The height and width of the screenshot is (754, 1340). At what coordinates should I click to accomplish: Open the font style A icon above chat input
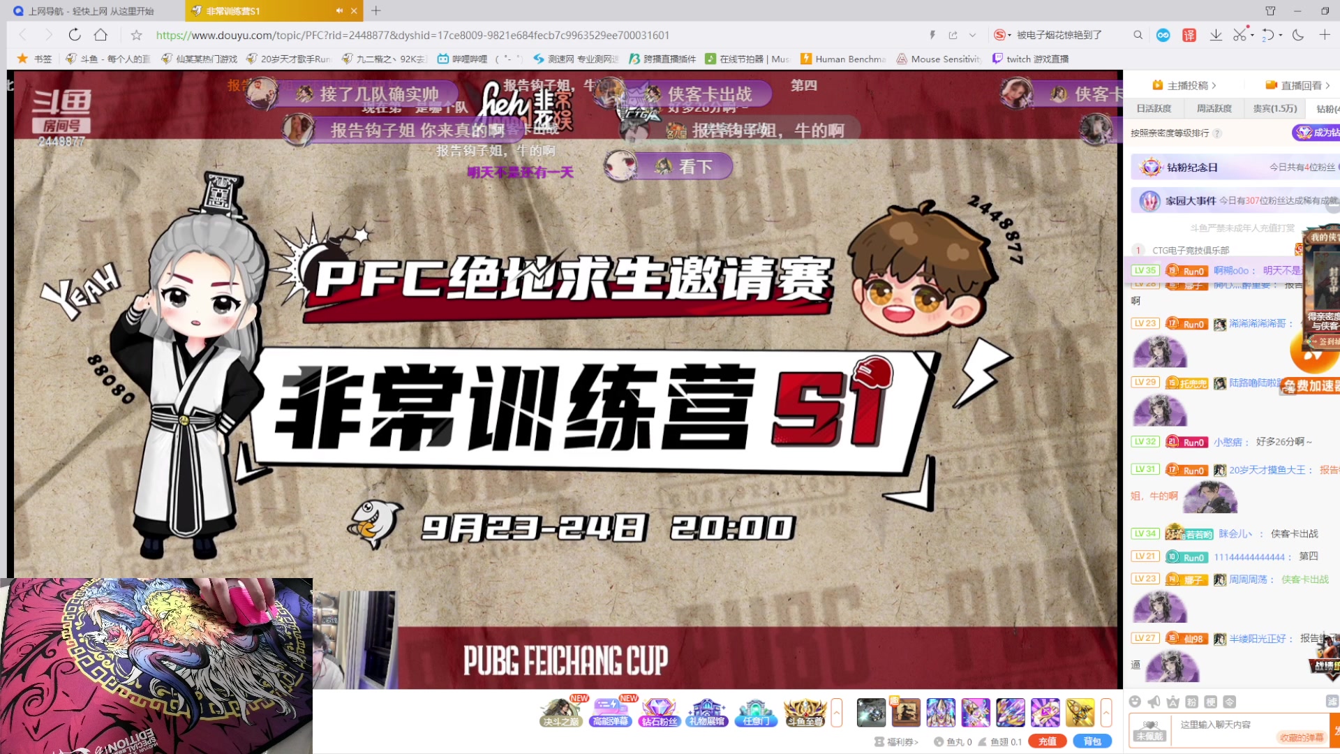pos(1173,702)
